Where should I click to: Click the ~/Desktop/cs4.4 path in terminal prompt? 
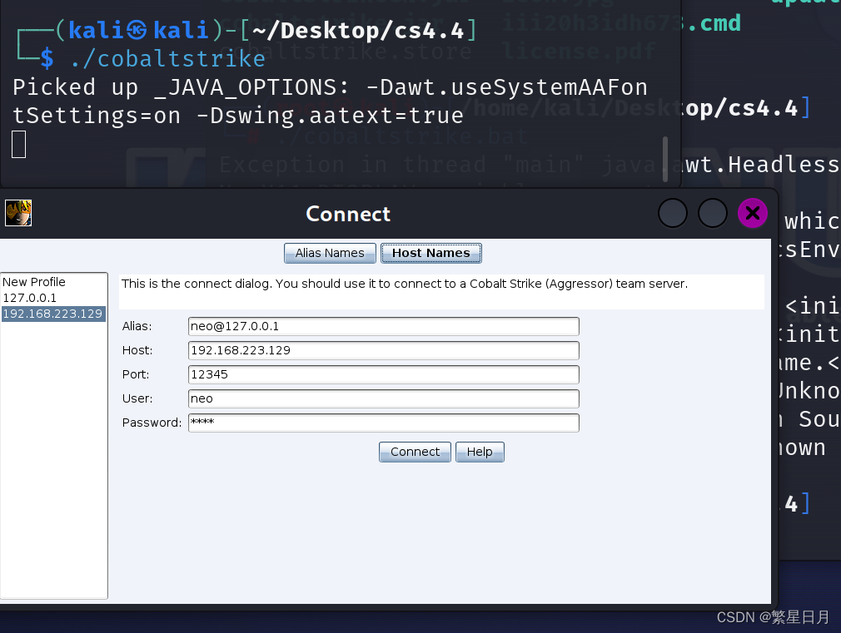tap(358, 31)
